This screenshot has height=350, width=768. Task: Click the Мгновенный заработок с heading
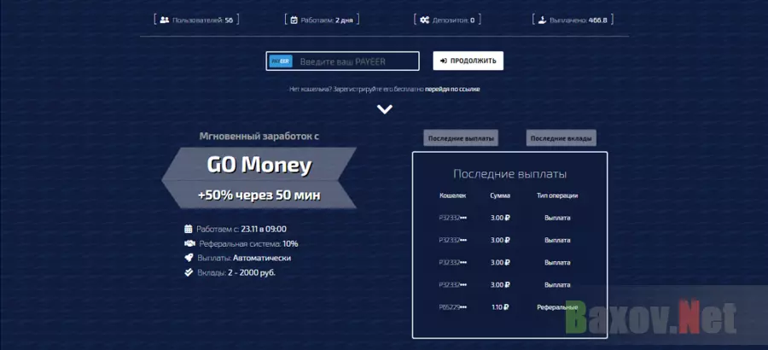pyautogui.click(x=259, y=137)
